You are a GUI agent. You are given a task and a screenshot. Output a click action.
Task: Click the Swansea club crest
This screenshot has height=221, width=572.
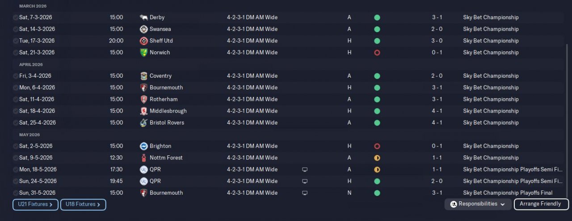(143, 29)
